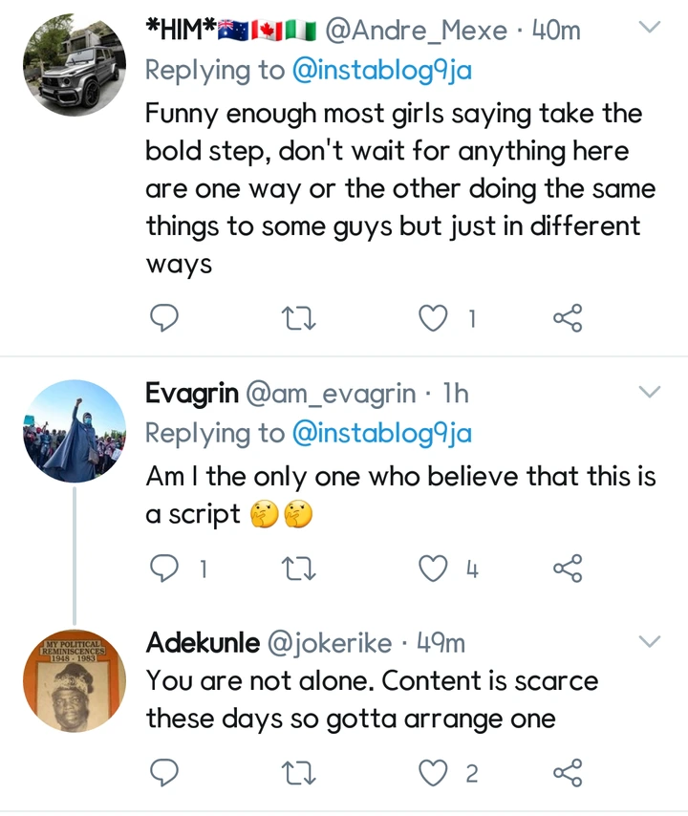This screenshot has height=816, width=688.
Task: Like Adekunle's tweet with 2 likes
Action: (435, 772)
